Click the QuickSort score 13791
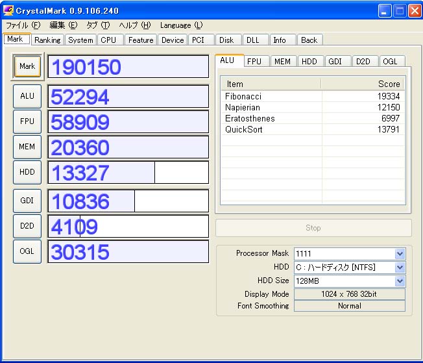 pos(389,129)
